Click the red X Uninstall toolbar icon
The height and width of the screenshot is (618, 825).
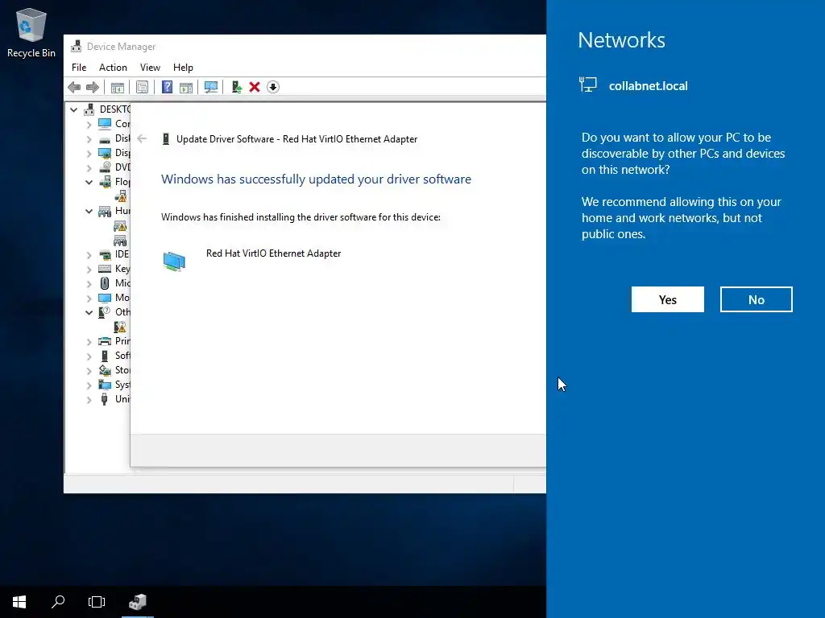(x=255, y=87)
